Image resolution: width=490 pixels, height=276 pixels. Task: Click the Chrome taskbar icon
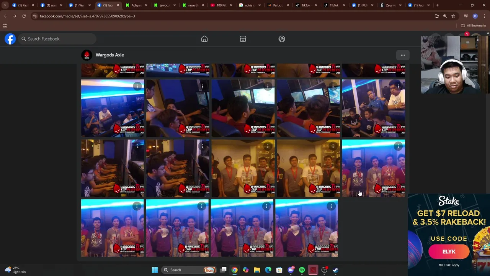coord(234,270)
